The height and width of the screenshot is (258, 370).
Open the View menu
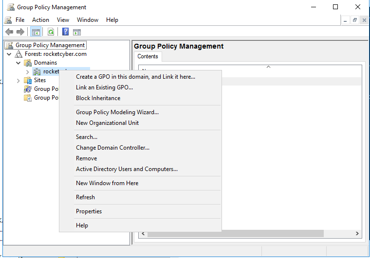pos(63,20)
